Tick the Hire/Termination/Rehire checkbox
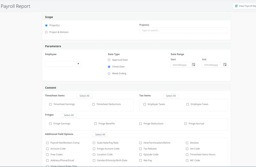The image size is (256, 167). pyautogui.click(x=140, y=143)
